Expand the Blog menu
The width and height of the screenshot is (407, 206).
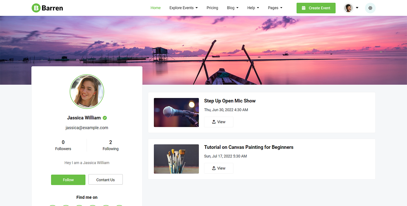(x=233, y=8)
